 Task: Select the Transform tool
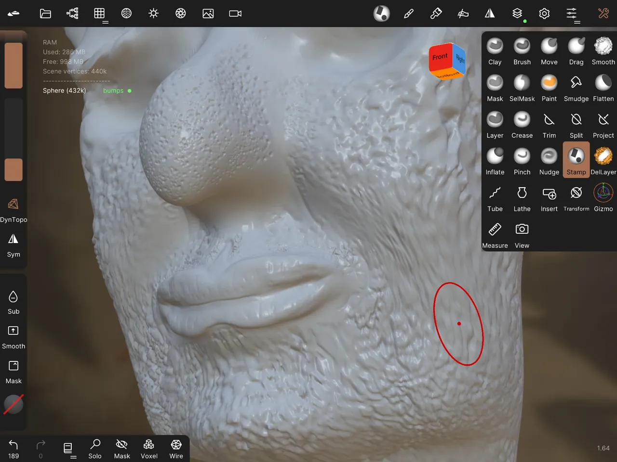point(576,198)
